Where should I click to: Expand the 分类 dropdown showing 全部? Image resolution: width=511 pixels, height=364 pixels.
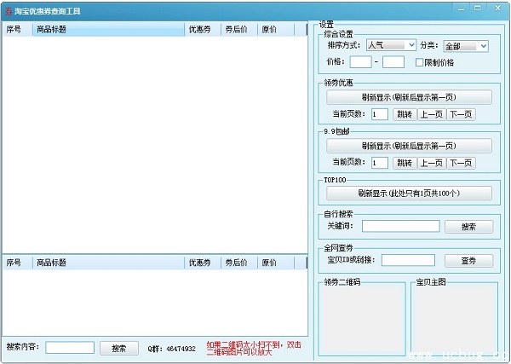coord(465,45)
